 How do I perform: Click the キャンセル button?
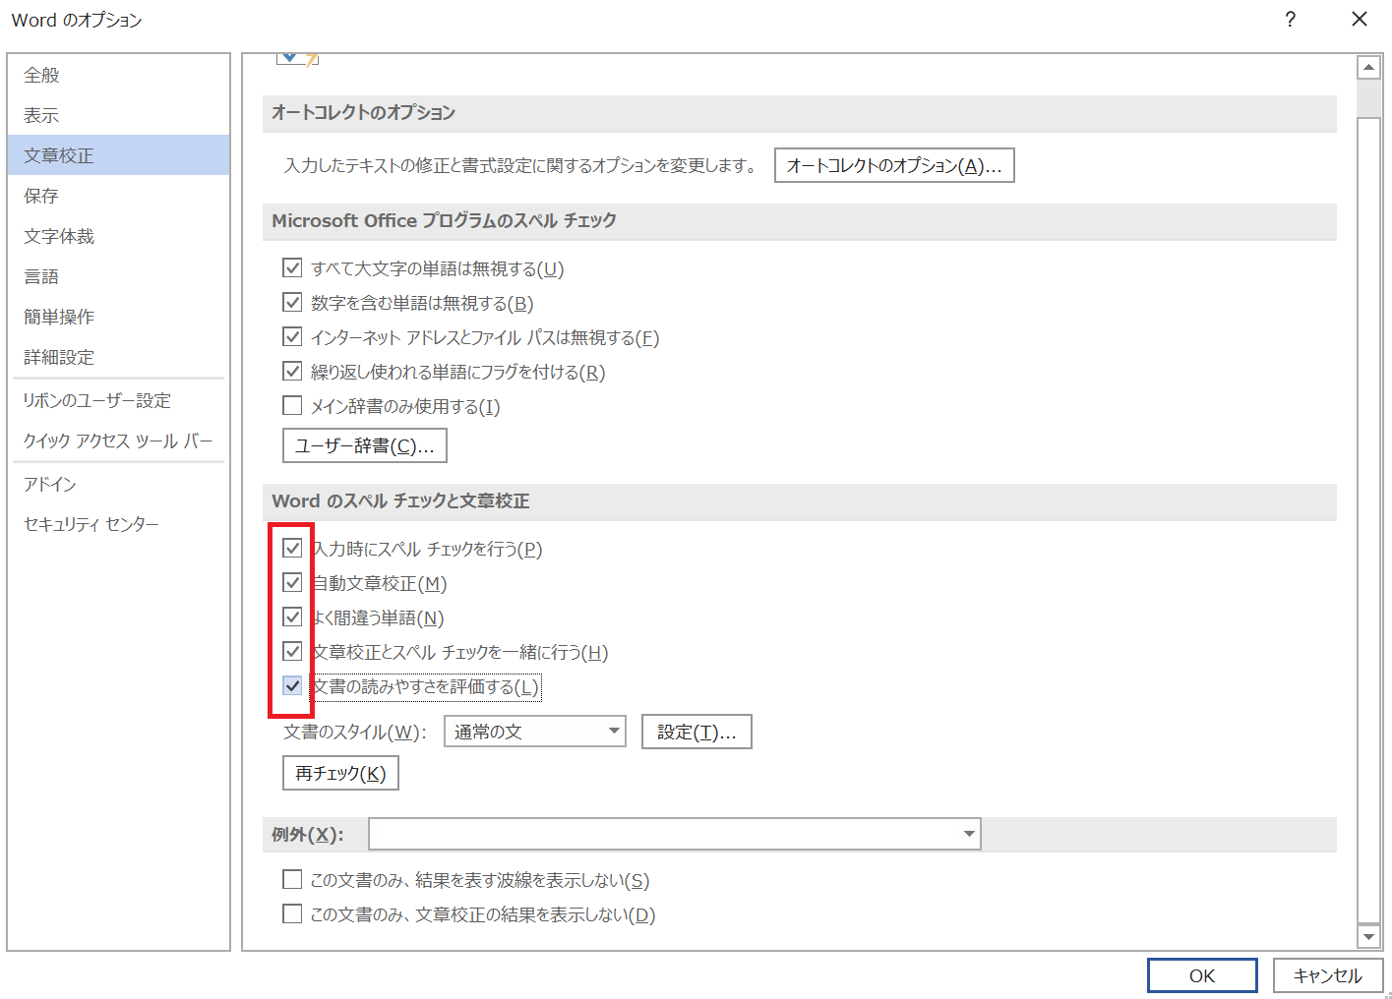coord(1328,975)
